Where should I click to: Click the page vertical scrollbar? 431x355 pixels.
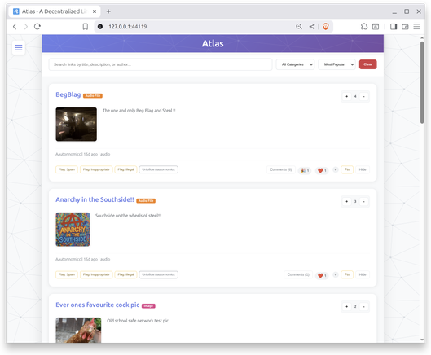(x=422, y=82)
